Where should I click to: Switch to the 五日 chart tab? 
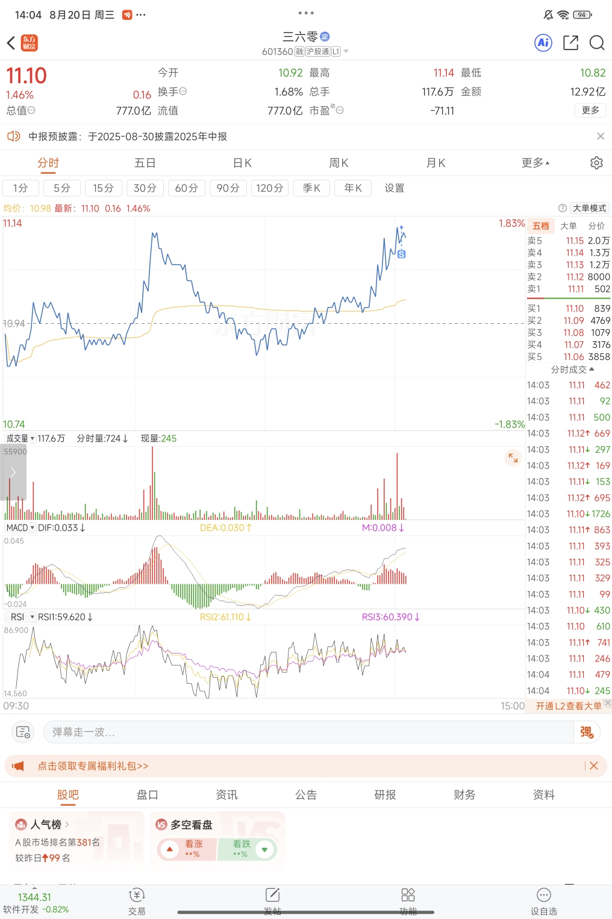[145, 163]
